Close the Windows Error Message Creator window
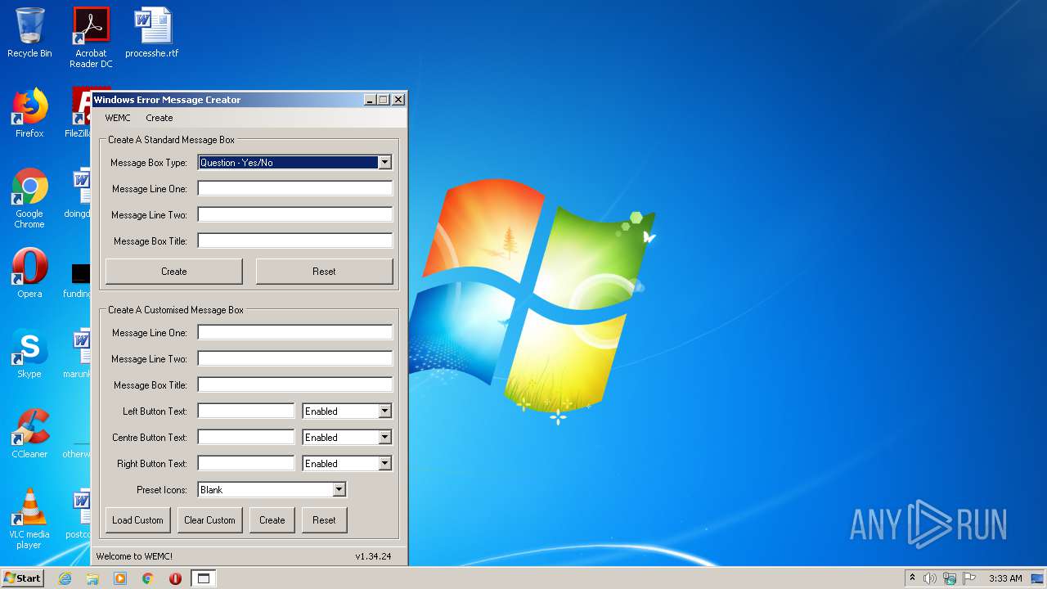 click(x=398, y=100)
